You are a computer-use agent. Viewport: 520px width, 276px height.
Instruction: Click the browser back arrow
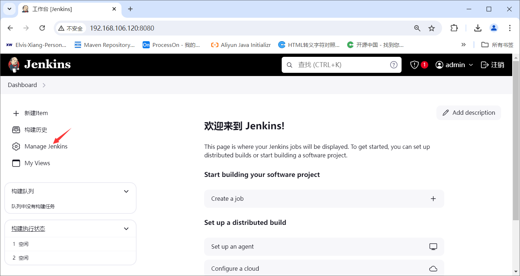point(10,28)
